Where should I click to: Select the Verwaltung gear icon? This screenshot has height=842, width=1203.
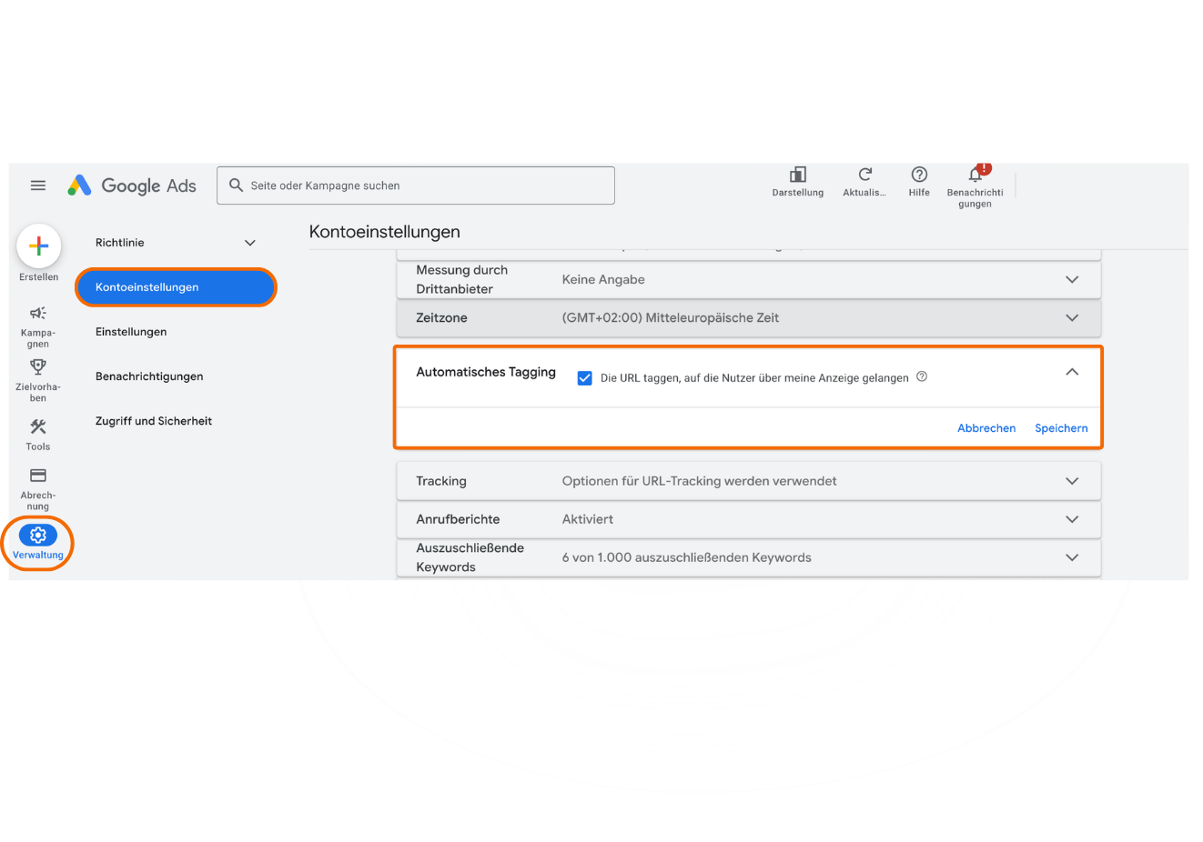38,536
